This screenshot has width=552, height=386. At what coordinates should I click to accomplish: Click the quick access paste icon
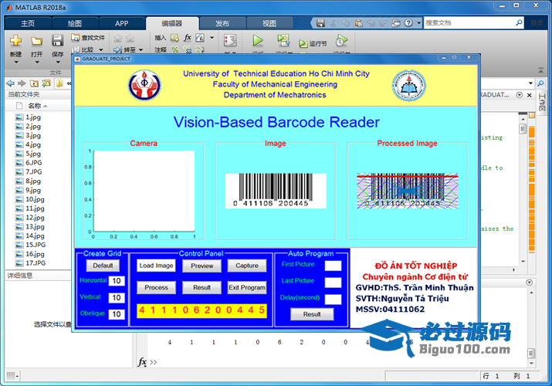[359, 23]
